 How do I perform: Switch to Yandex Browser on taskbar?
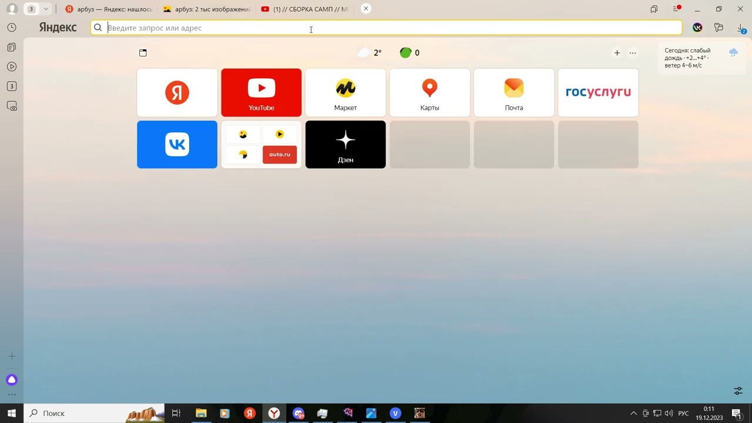(274, 413)
